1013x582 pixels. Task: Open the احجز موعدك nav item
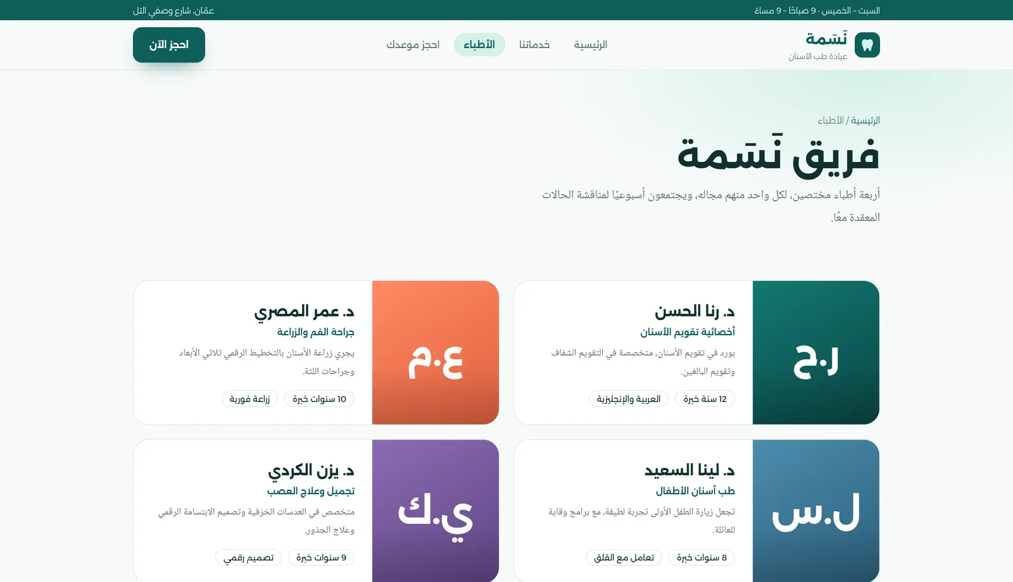(x=413, y=45)
